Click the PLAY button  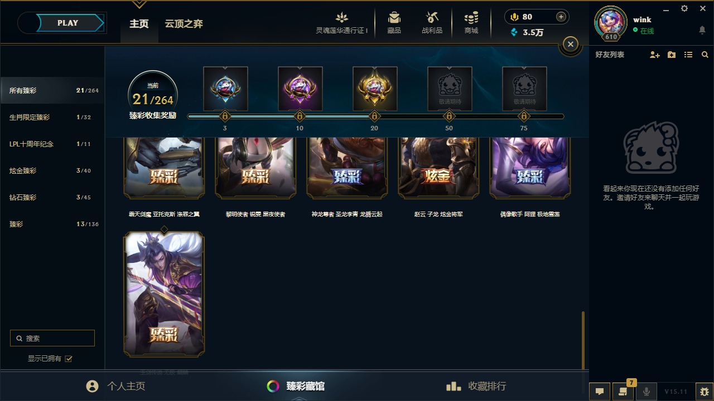click(x=67, y=23)
